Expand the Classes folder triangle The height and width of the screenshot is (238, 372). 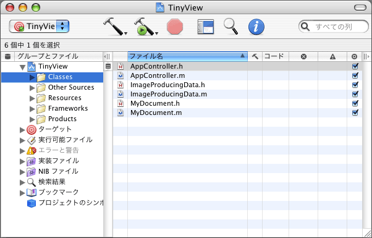point(32,77)
